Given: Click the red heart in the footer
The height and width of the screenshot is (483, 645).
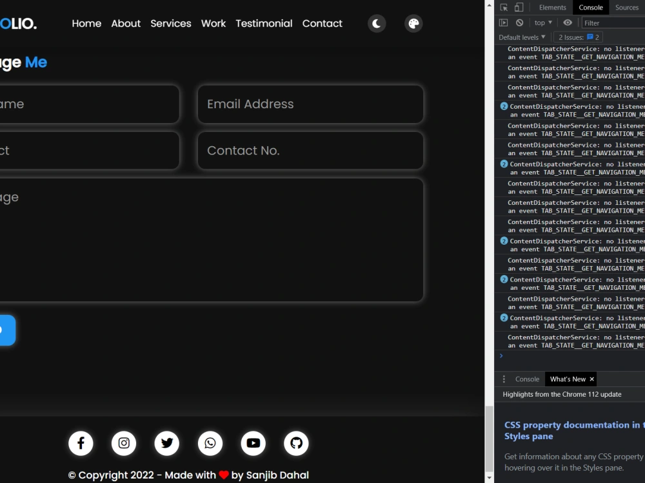Looking at the screenshot, I should 224,475.
